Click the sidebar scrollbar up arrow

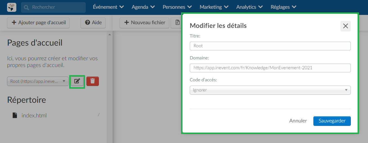coord(110,35)
